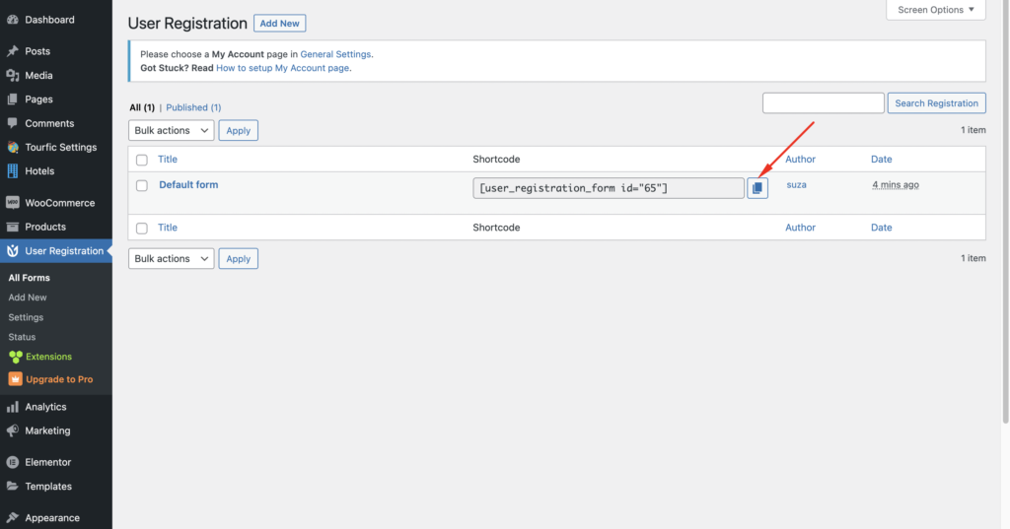Screen dimensions: 1010x529
Task: Copy the shortcode with the copy icon
Action: [757, 188]
